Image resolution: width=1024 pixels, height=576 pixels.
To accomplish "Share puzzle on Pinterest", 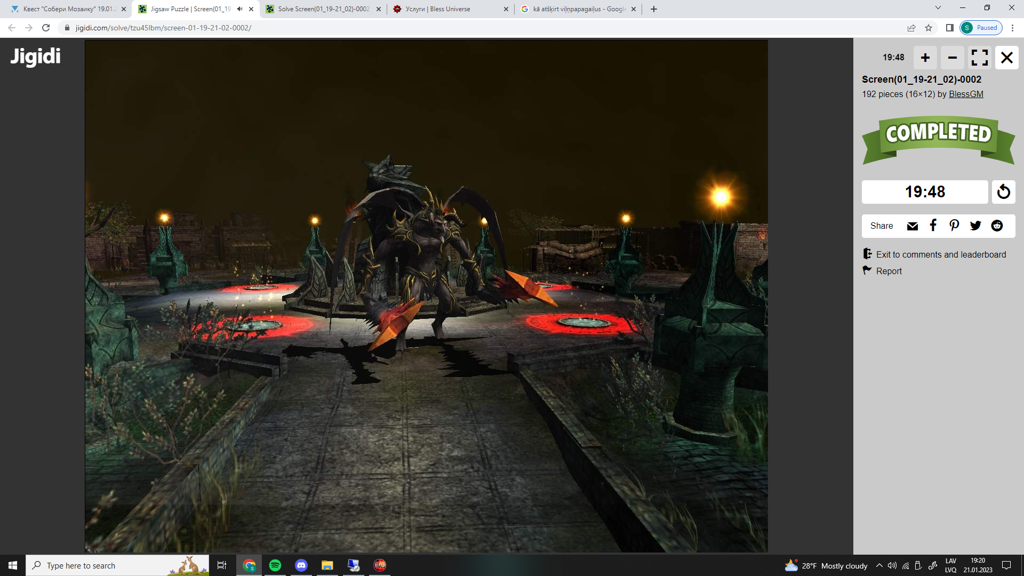I will tap(954, 226).
